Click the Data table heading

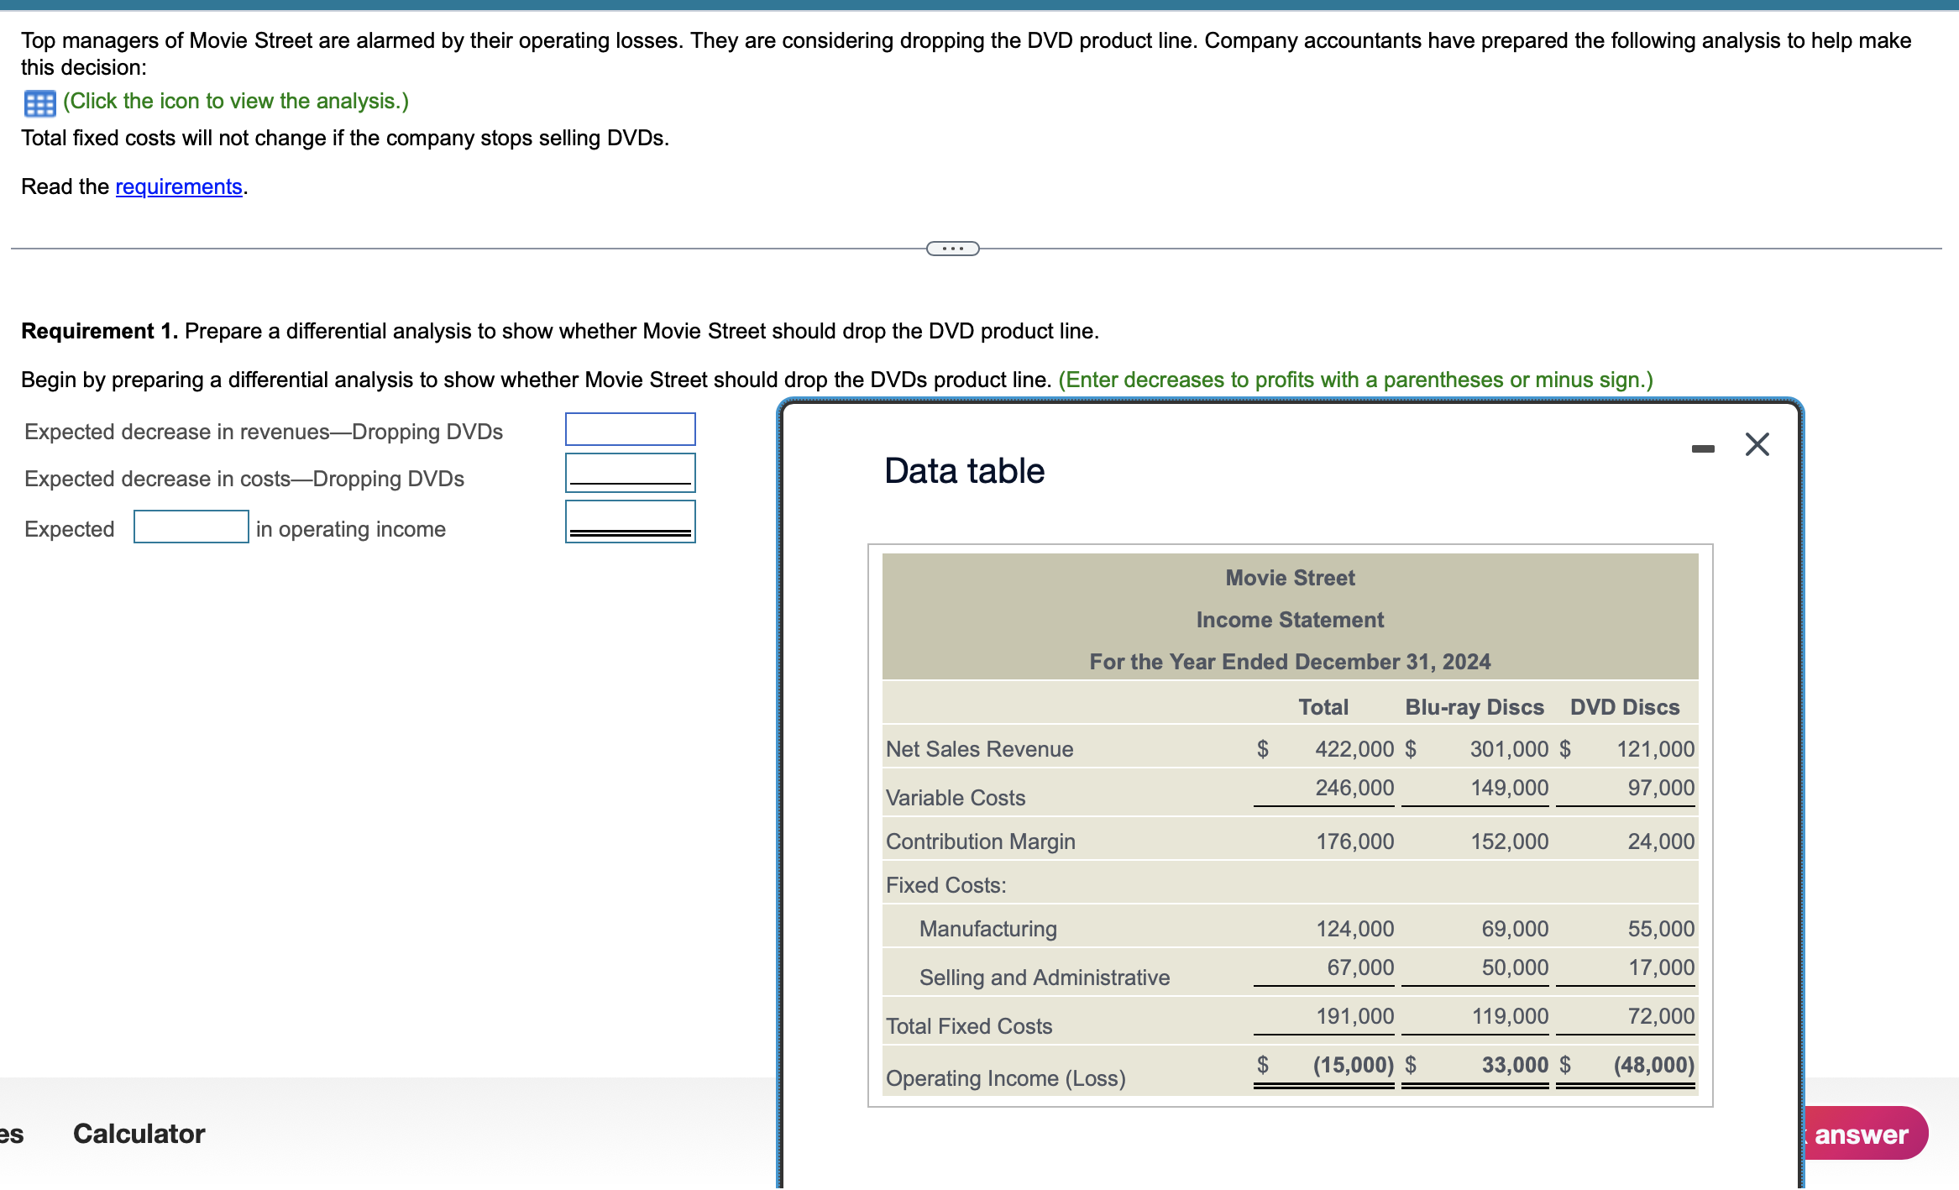click(964, 471)
